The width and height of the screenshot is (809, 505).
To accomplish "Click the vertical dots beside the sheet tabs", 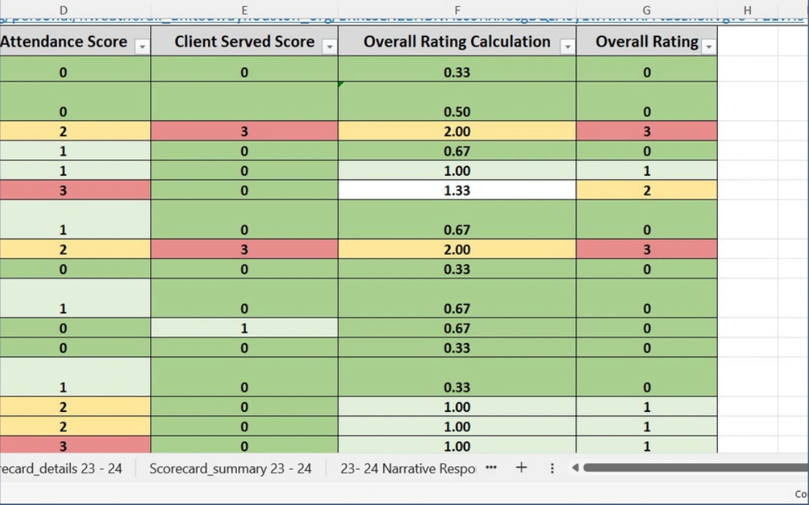I will click(x=552, y=468).
